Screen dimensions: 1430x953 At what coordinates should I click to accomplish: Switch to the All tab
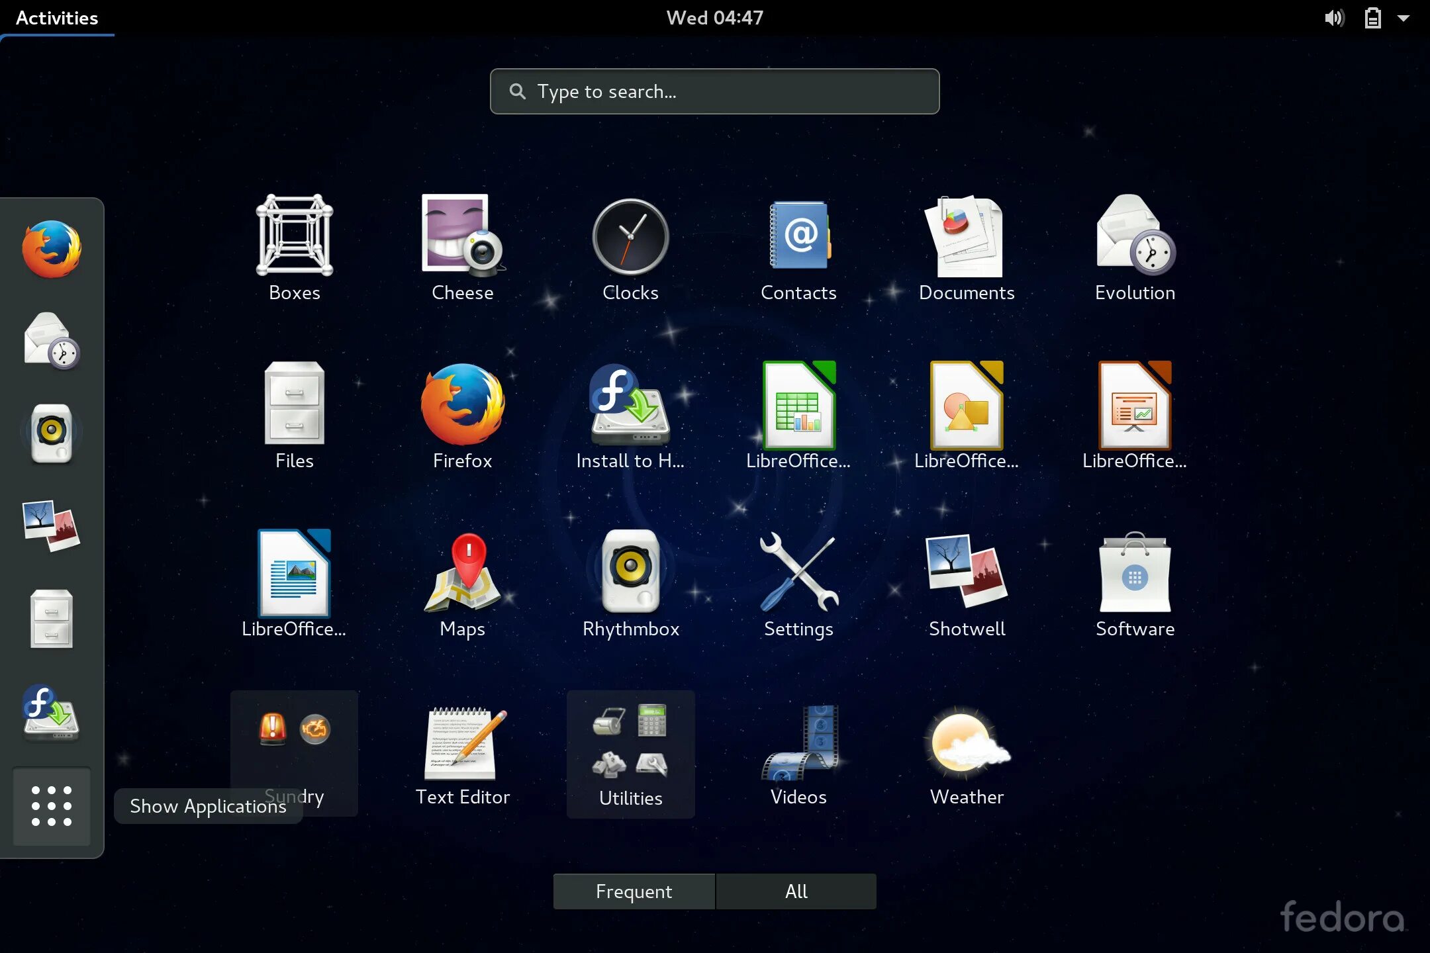click(796, 891)
